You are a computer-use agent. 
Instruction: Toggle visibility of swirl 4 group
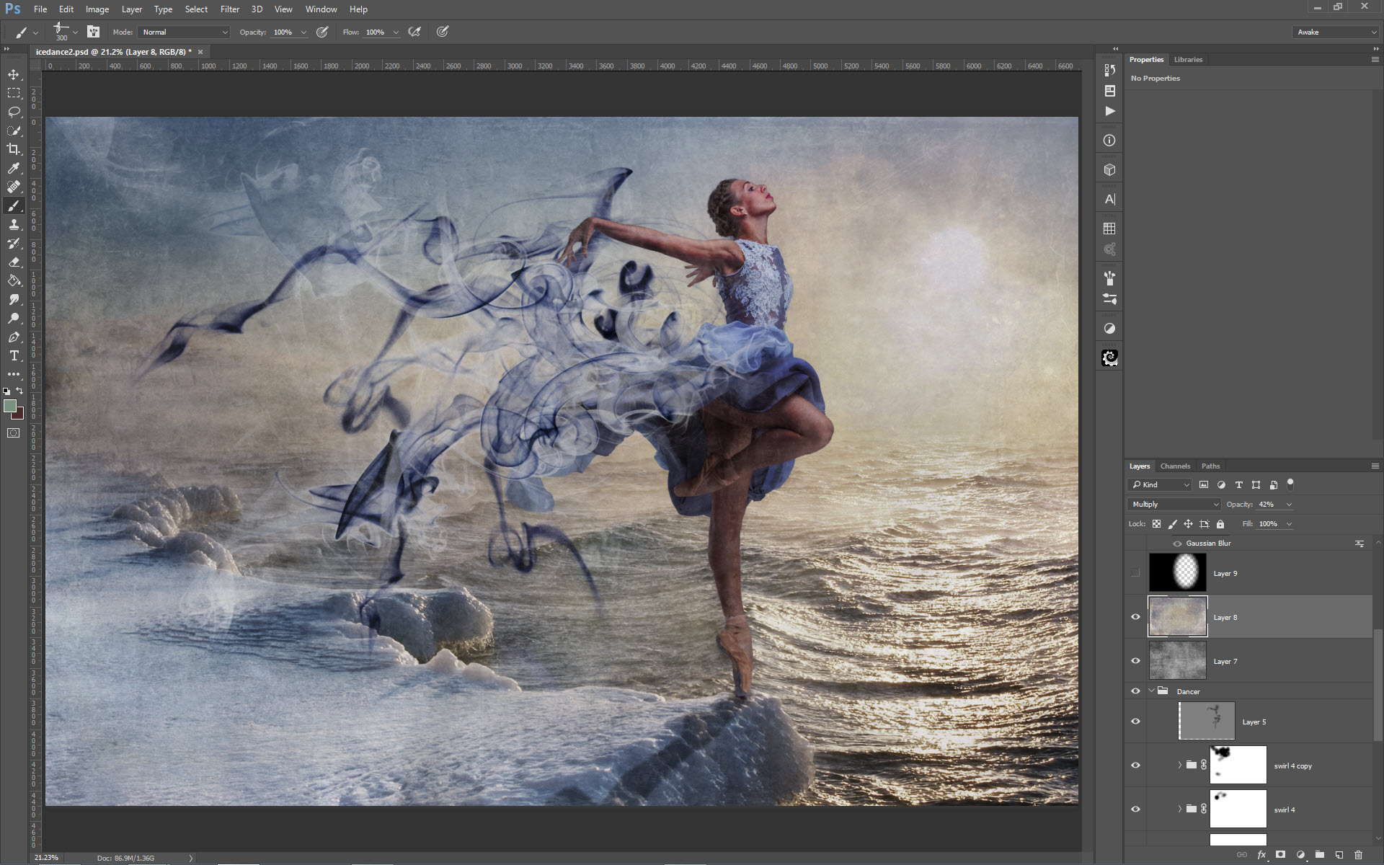click(1135, 809)
